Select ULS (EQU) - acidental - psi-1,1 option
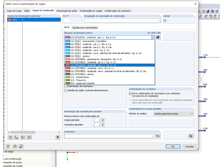223x167 pixels. pyautogui.click(x=109, y=44)
